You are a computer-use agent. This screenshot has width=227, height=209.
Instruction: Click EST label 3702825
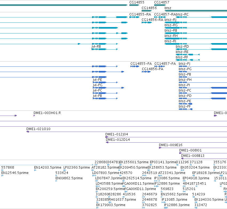point(150,205)
